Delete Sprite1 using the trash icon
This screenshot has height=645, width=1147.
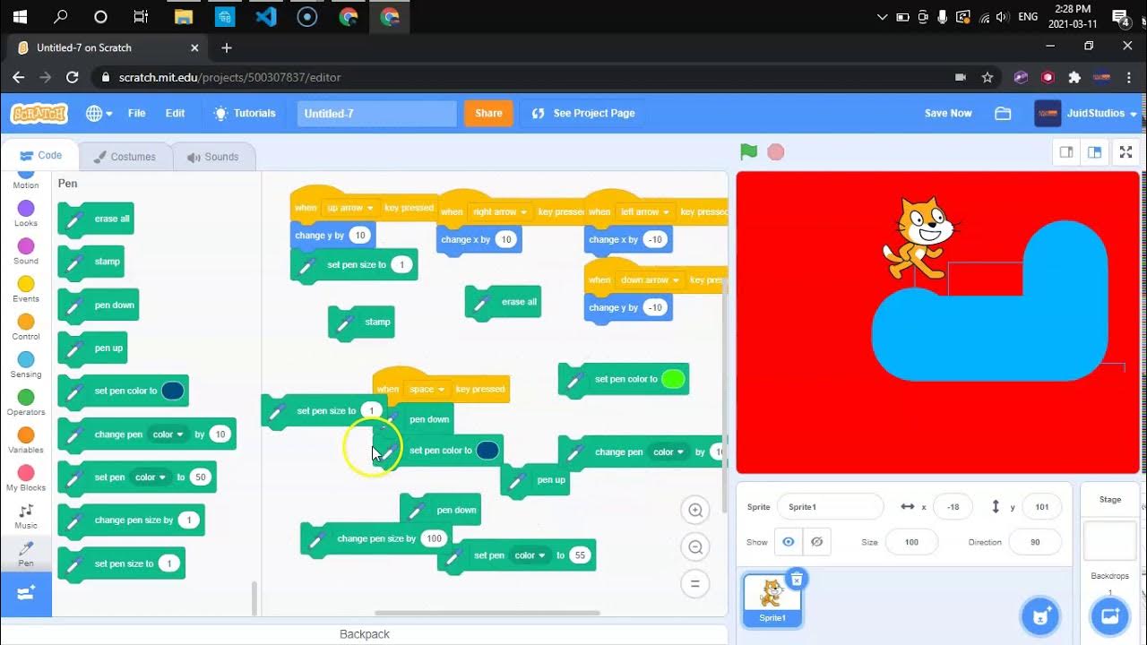796,580
